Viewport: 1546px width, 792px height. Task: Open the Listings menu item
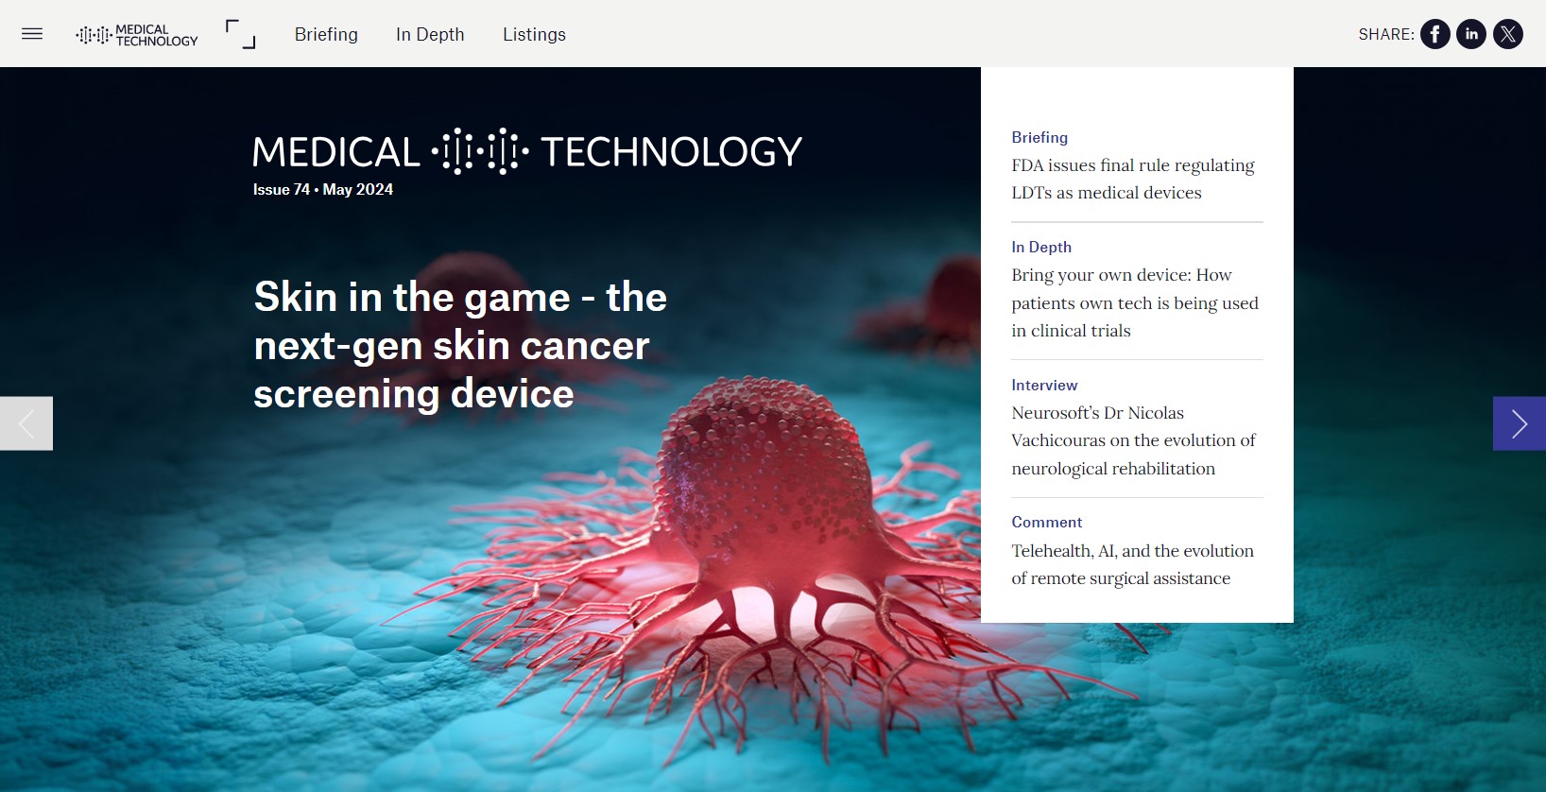tap(534, 34)
